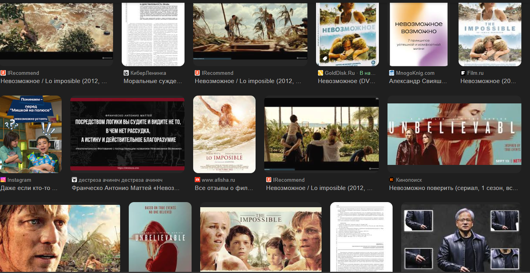This screenshot has height=273, width=530.
Task: Click IRecommend favicon under family-on-lawn thumbnail
Action: point(269,180)
